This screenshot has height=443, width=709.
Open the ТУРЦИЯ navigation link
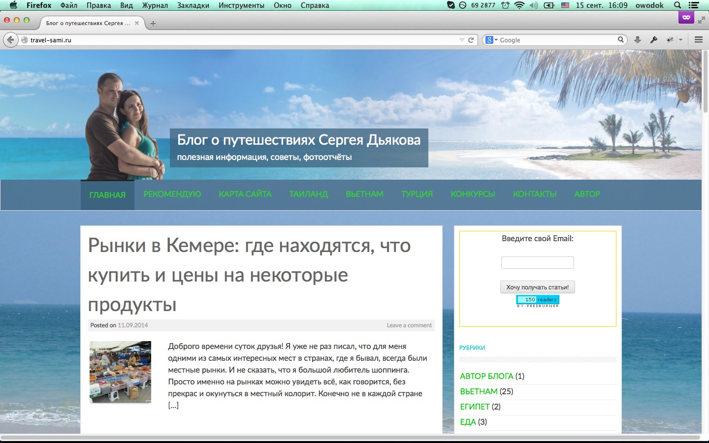pyautogui.click(x=417, y=194)
